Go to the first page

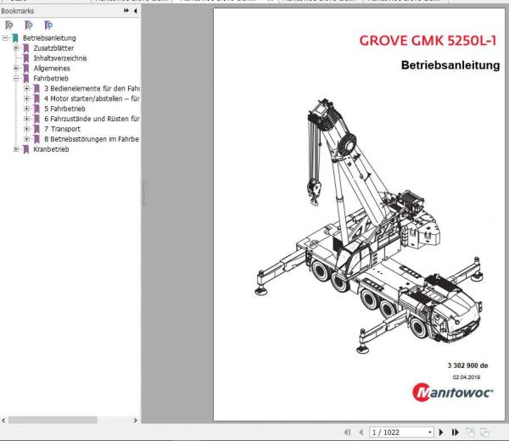(347, 432)
